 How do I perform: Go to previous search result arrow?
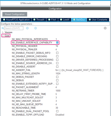coord(27,28)
